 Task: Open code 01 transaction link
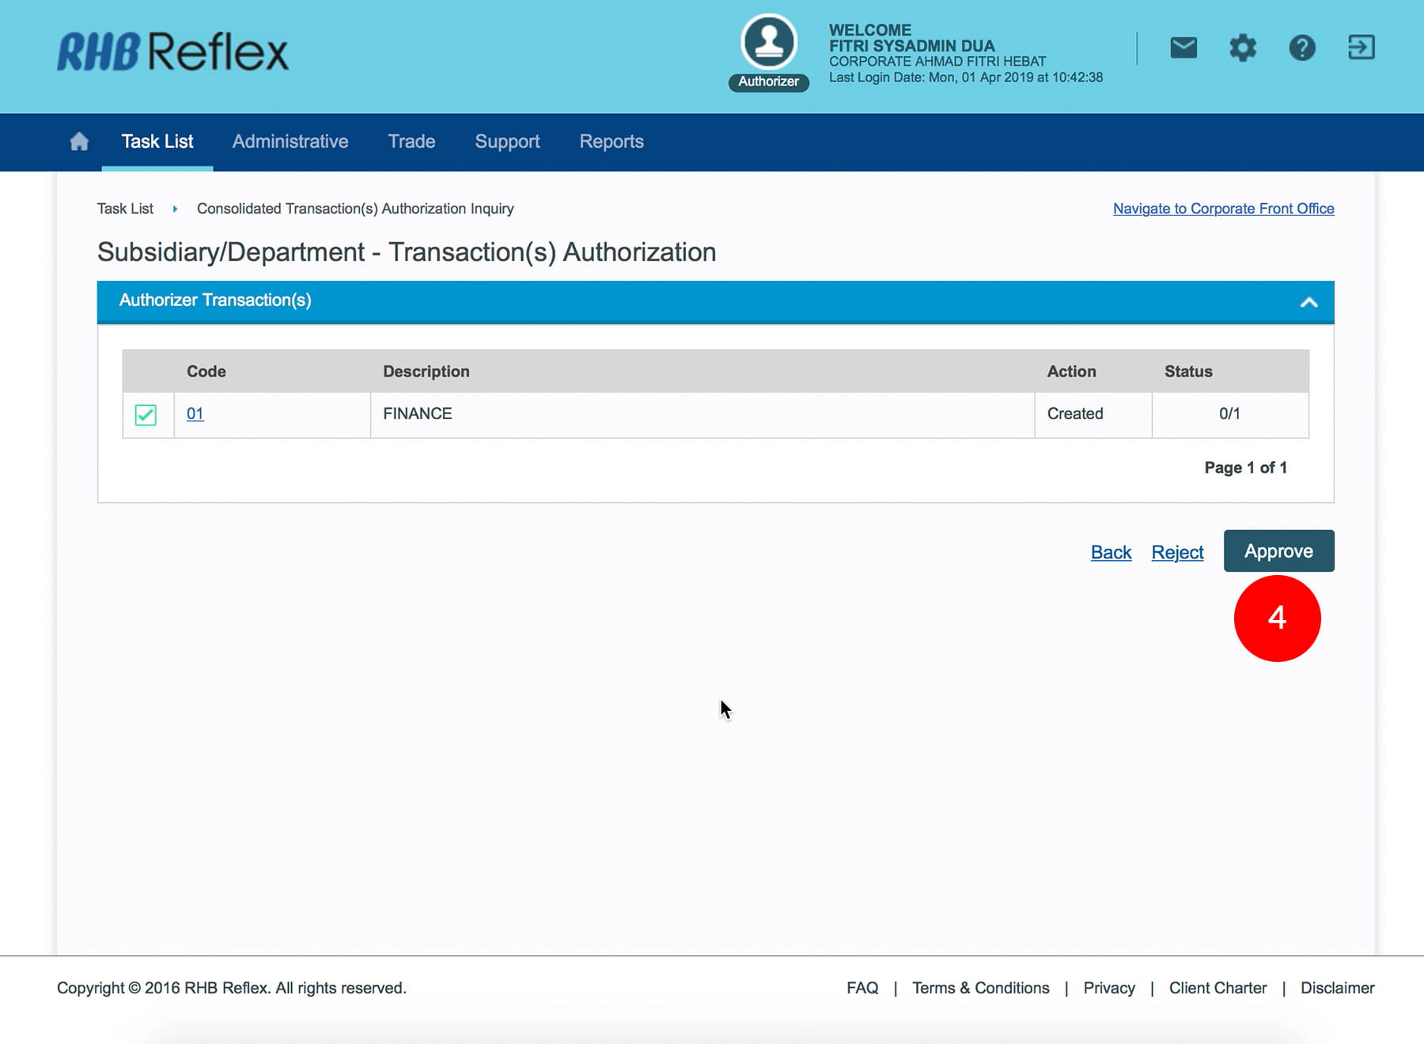point(195,414)
